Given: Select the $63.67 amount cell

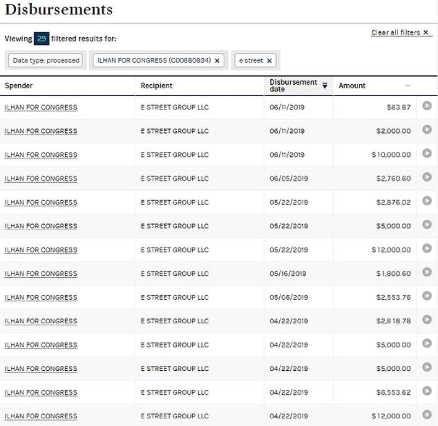Looking at the screenshot, I should click(x=399, y=107).
